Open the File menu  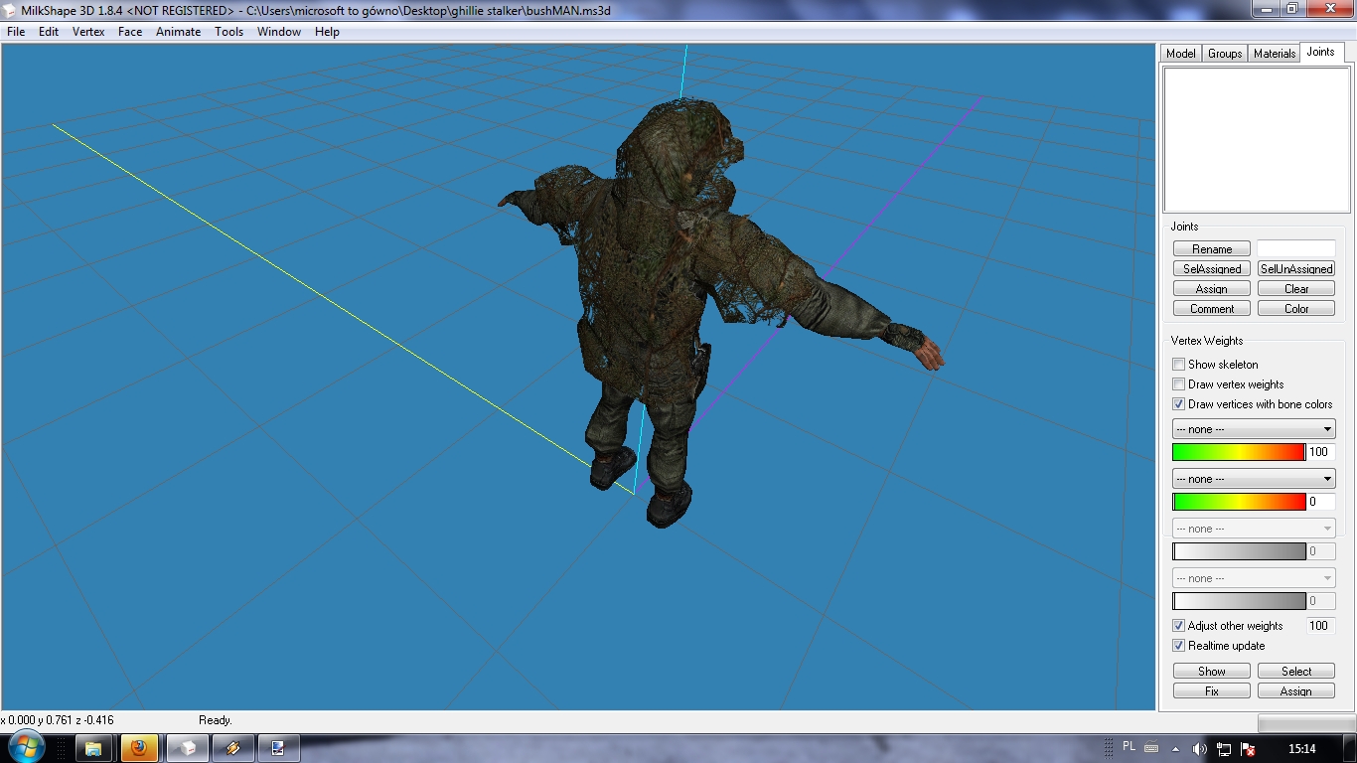click(x=16, y=32)
